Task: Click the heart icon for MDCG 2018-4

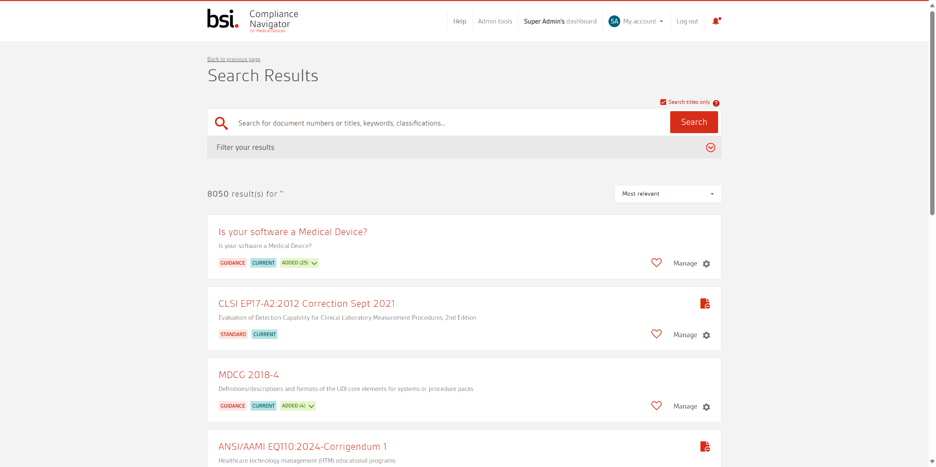Action: 656,406
